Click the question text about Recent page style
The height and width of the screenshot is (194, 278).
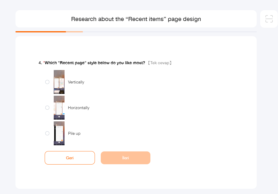(x=95, y=63)
